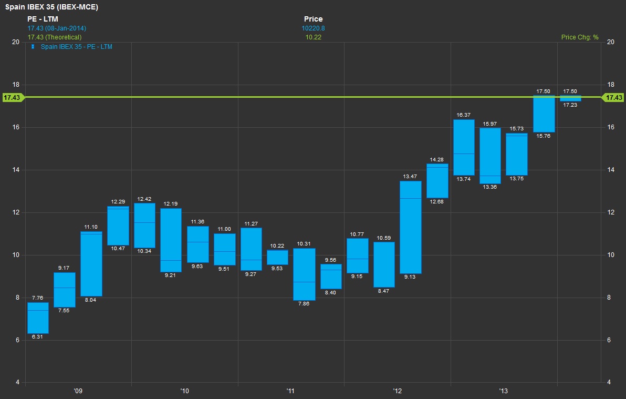Click the low value label 8.40

[330, 293]
